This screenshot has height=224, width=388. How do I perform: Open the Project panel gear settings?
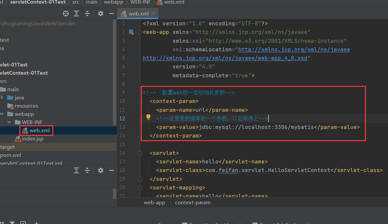tap(101, 13)
